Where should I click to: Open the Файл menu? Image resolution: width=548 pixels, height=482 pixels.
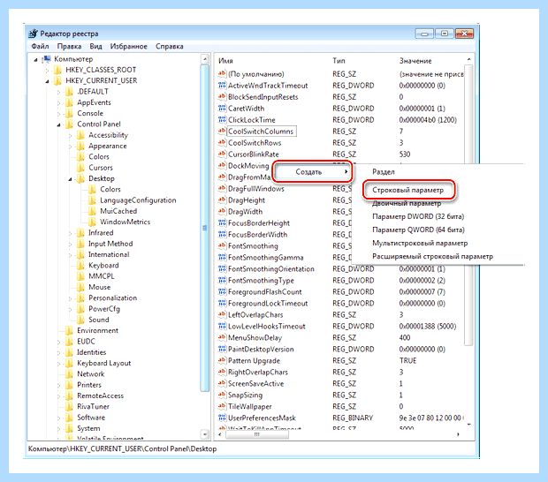(40, 47)
